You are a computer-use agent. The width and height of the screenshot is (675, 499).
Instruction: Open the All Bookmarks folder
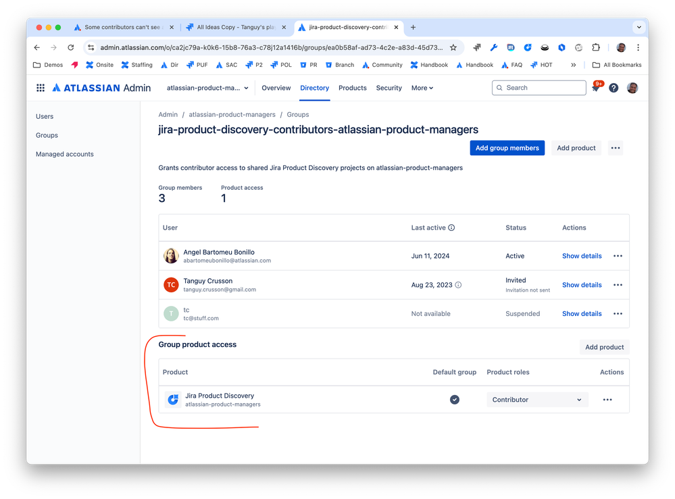(617, 65)
